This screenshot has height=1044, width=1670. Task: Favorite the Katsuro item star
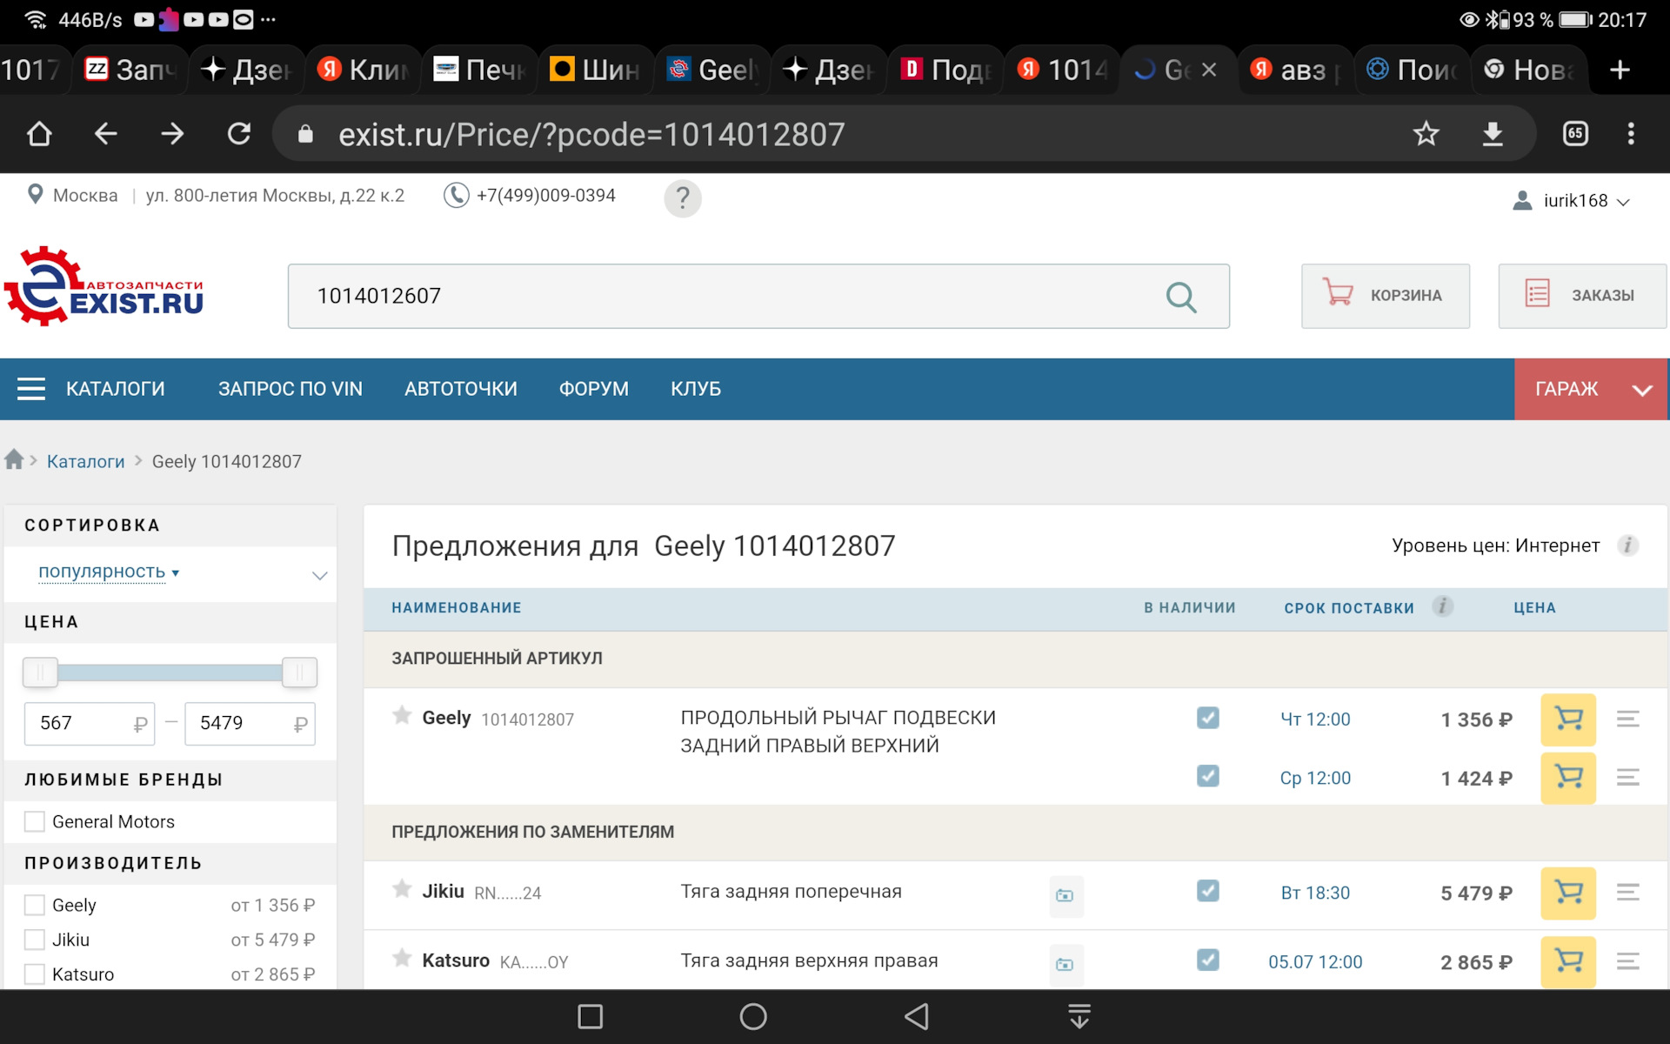click(x=402, y=959)
